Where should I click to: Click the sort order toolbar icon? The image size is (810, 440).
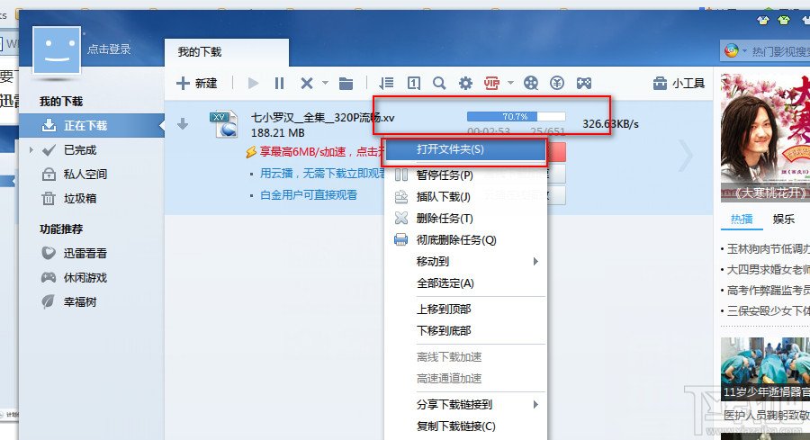(386, 84)
